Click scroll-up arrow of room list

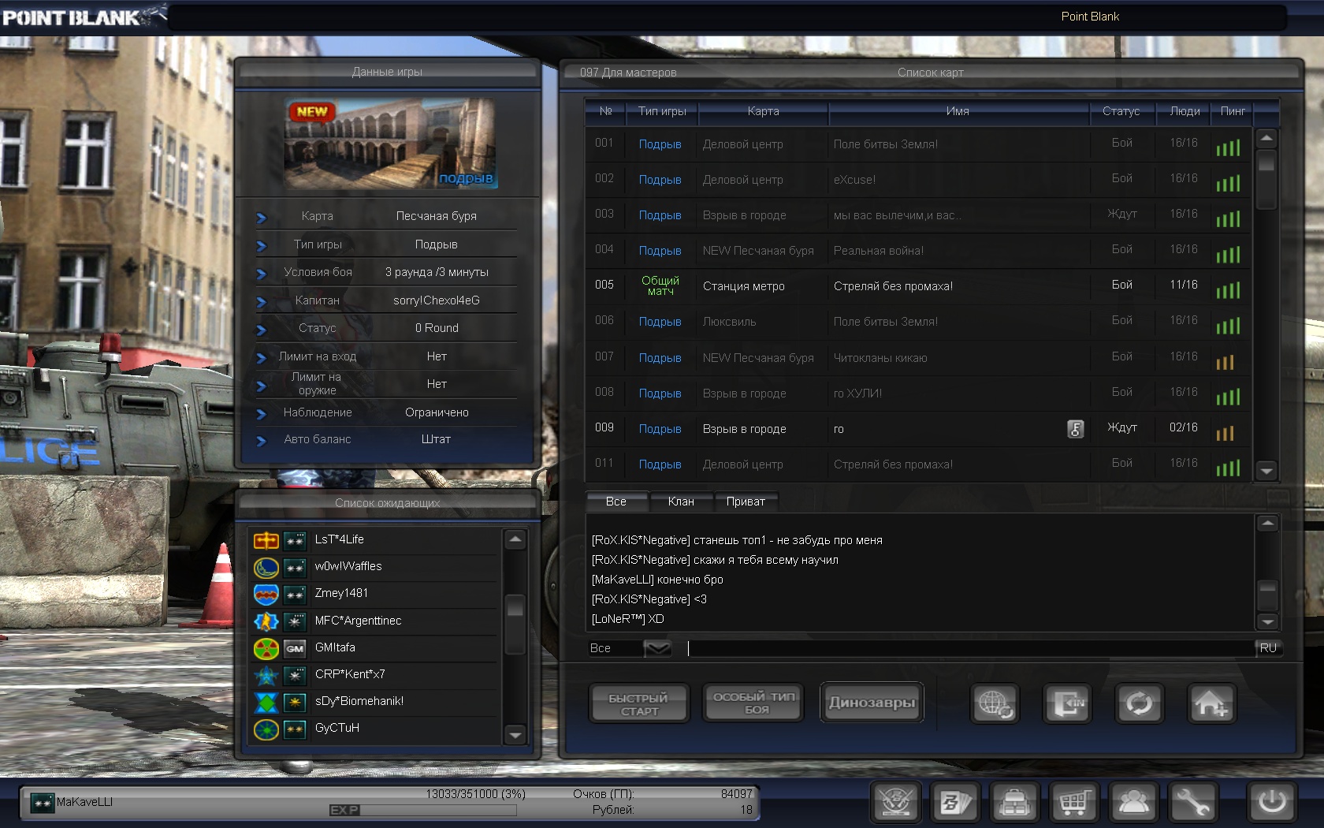[x=1266, y=138]
